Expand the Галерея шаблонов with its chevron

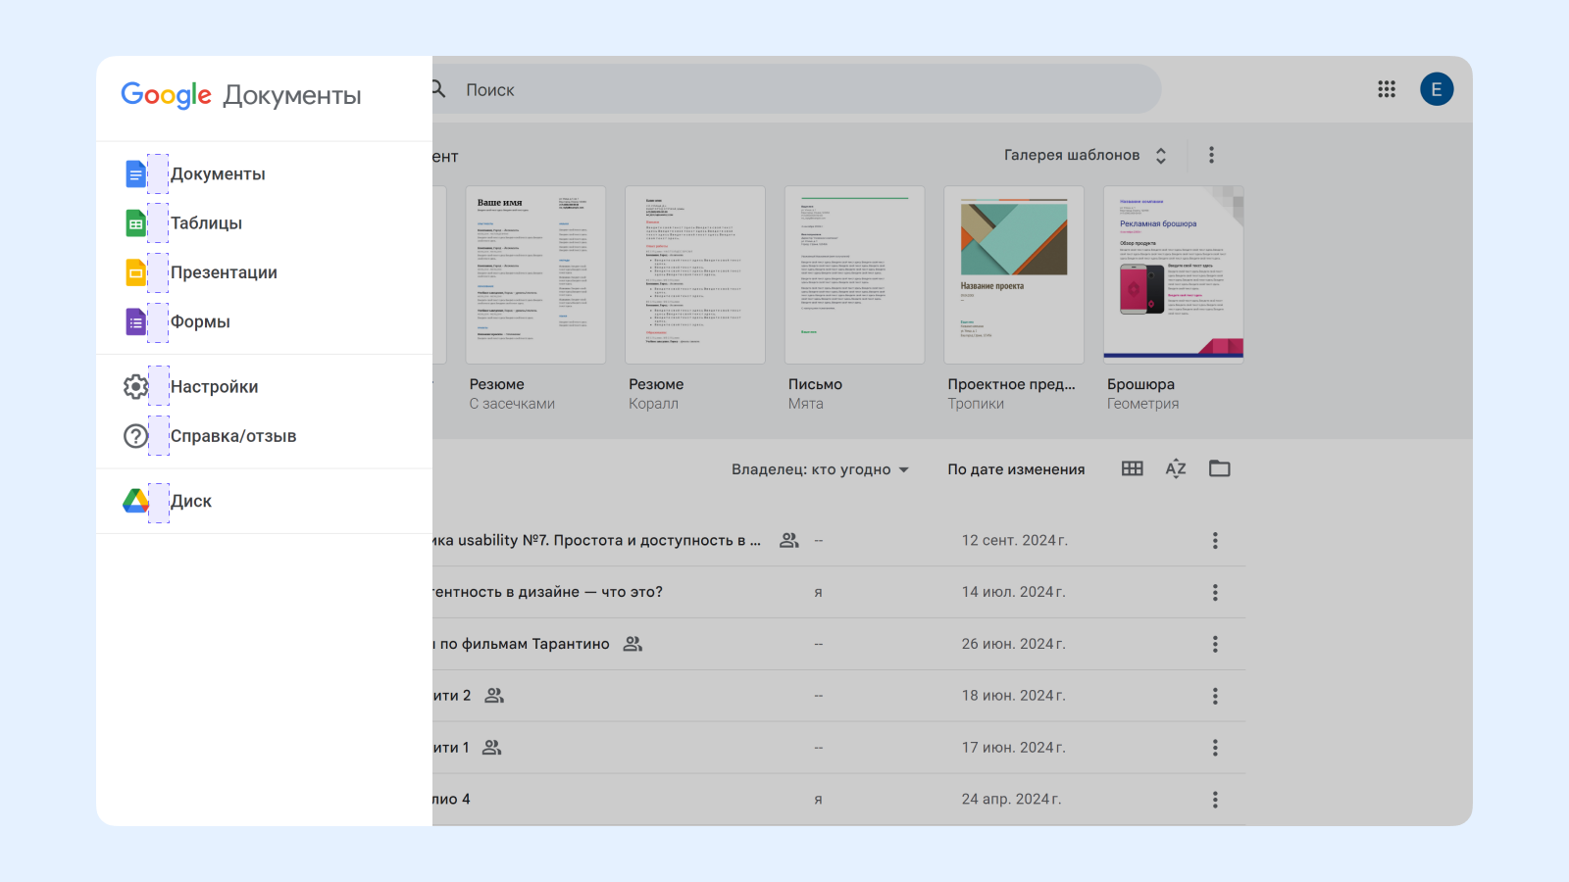point(1160,154)
